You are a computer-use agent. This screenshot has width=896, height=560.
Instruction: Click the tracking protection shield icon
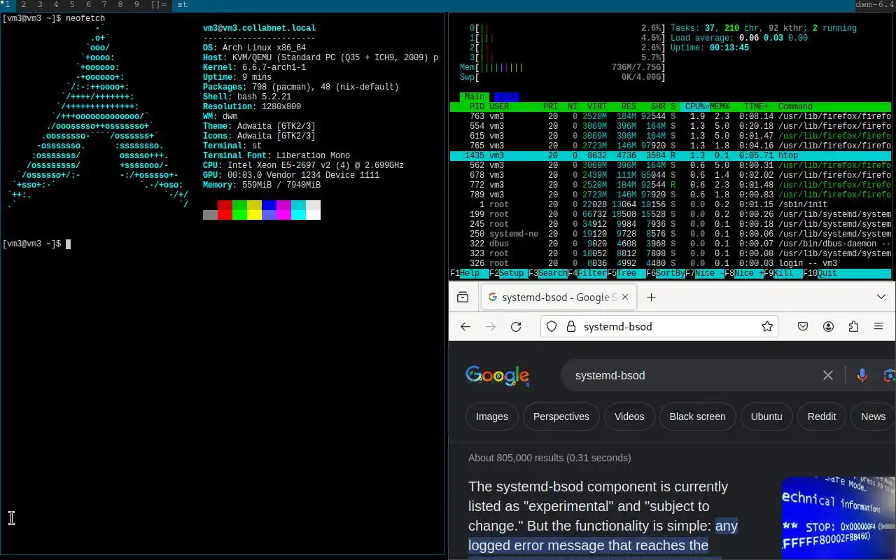pyautogui.click(x=552, y=327)
